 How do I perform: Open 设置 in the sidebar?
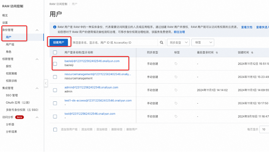pyautogui.click(x=5, y=23)
